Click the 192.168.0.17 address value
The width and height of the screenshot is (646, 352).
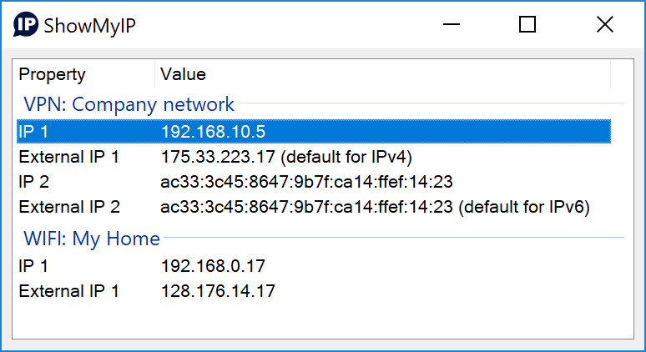pyautogui.click(x=213, y=266)
